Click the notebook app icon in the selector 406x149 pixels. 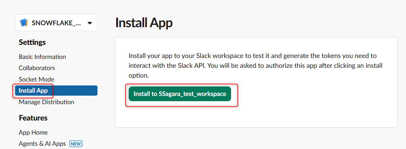tap(24, 23)
